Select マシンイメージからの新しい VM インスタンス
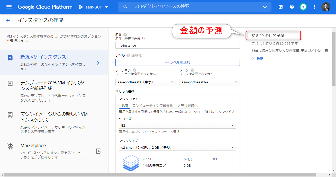The height and width of the screenshot is (177, 336). [x=54, y=122]
